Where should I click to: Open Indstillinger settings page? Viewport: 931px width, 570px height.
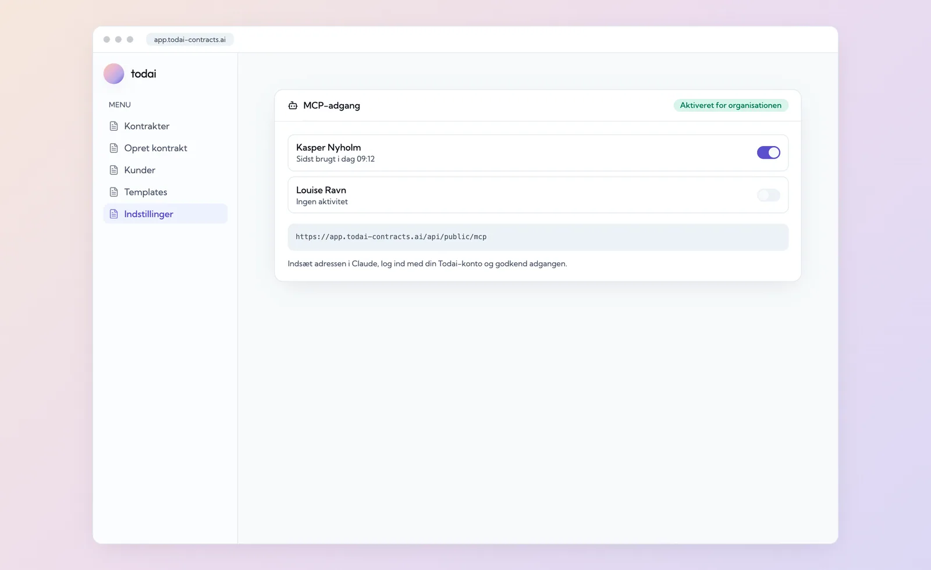coord(165,214)
